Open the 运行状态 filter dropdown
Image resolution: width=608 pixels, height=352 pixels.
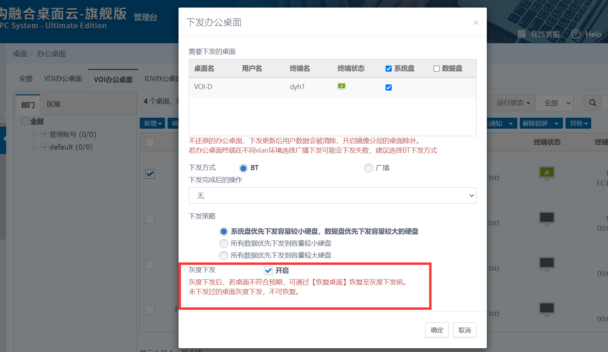[x=513, y=103]
